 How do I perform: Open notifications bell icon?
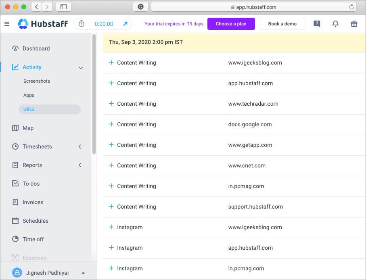coord(335,23)
